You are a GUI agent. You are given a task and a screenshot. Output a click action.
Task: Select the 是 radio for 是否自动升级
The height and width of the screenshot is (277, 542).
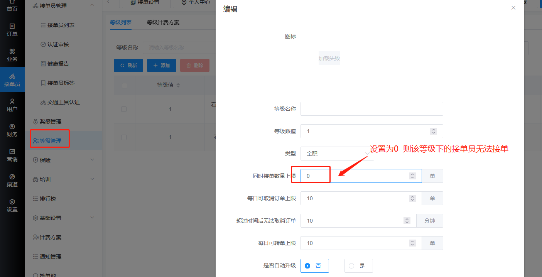358,266
